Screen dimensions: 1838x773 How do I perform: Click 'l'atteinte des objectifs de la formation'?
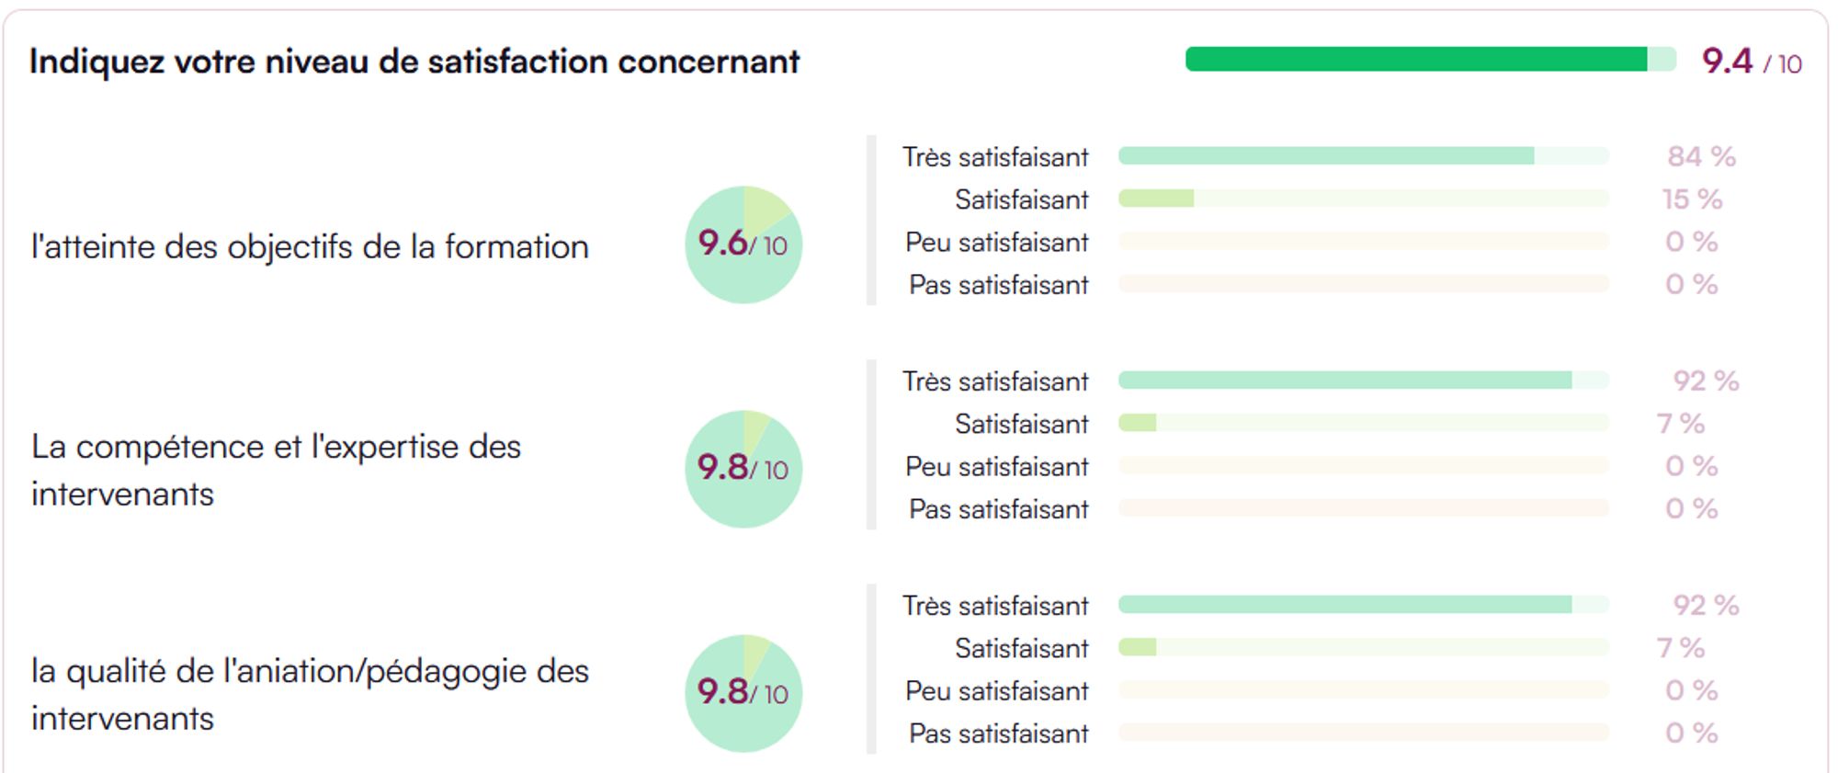[x=310, y=247]
